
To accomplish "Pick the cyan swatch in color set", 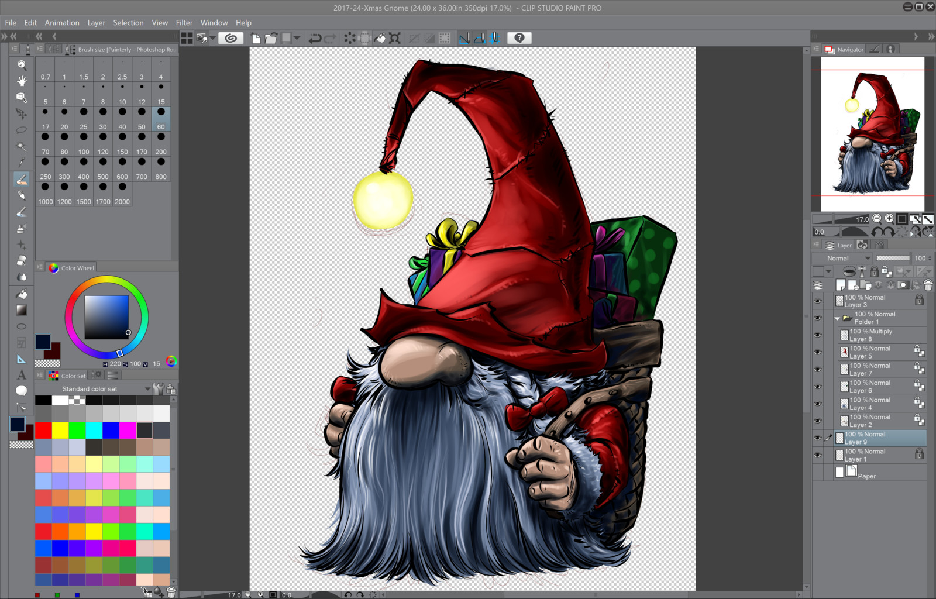I will coord(94,430).
